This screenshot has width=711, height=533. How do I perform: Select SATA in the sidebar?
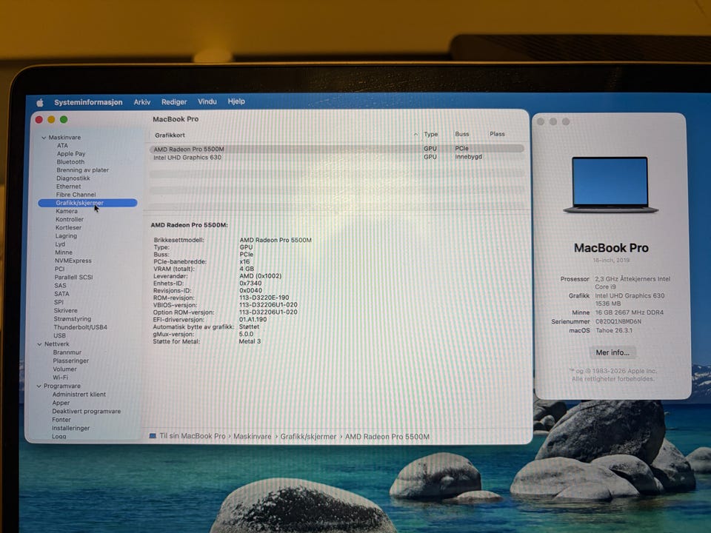(61, 294)
